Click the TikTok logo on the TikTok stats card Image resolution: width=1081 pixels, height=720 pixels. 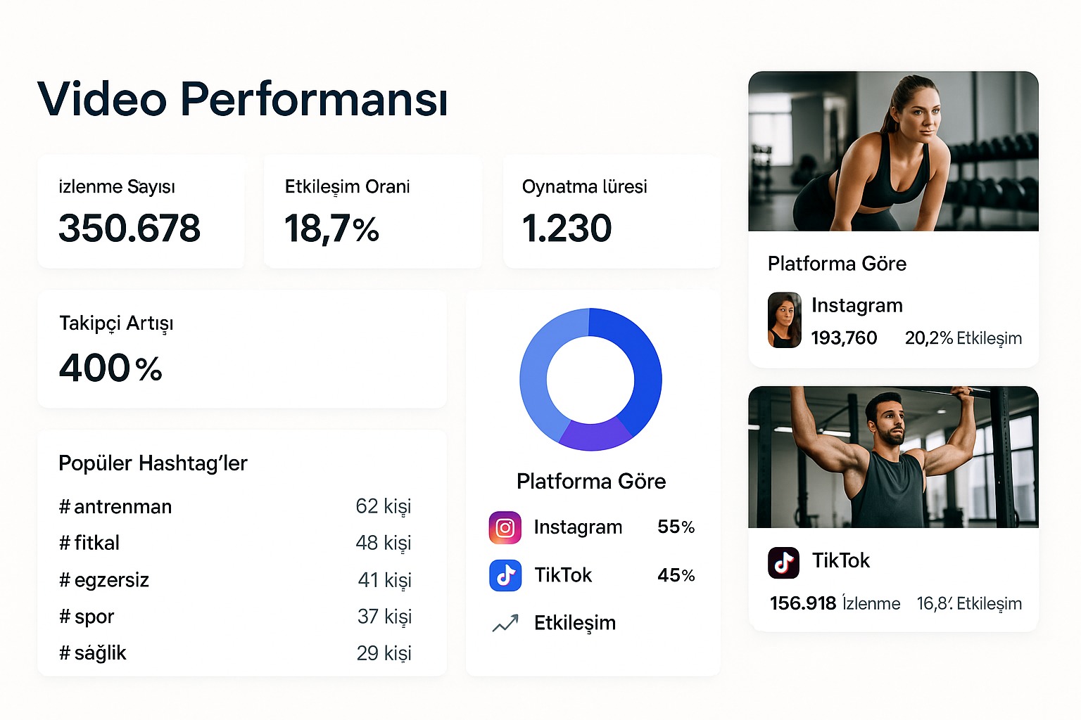pyautogui.click(x=785, y=562)
